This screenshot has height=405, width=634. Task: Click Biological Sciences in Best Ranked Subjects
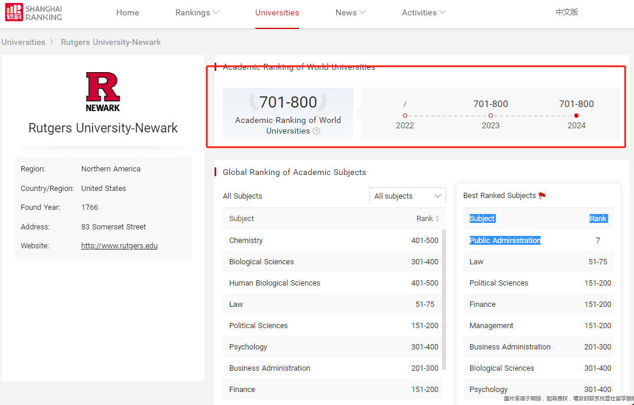click(x=502, y=368)
